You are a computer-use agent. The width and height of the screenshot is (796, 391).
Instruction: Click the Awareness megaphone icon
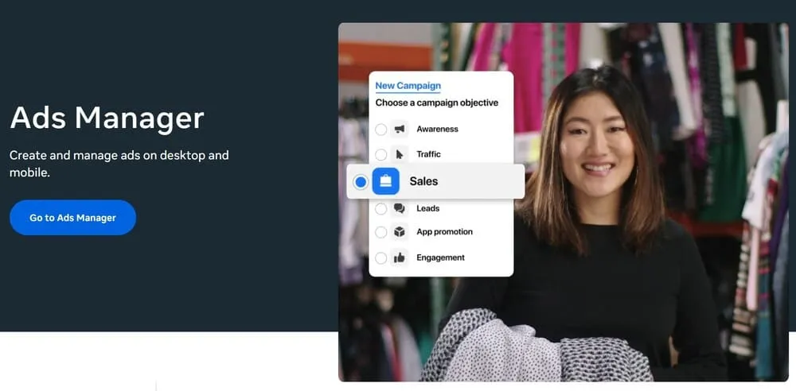(400, 129)
